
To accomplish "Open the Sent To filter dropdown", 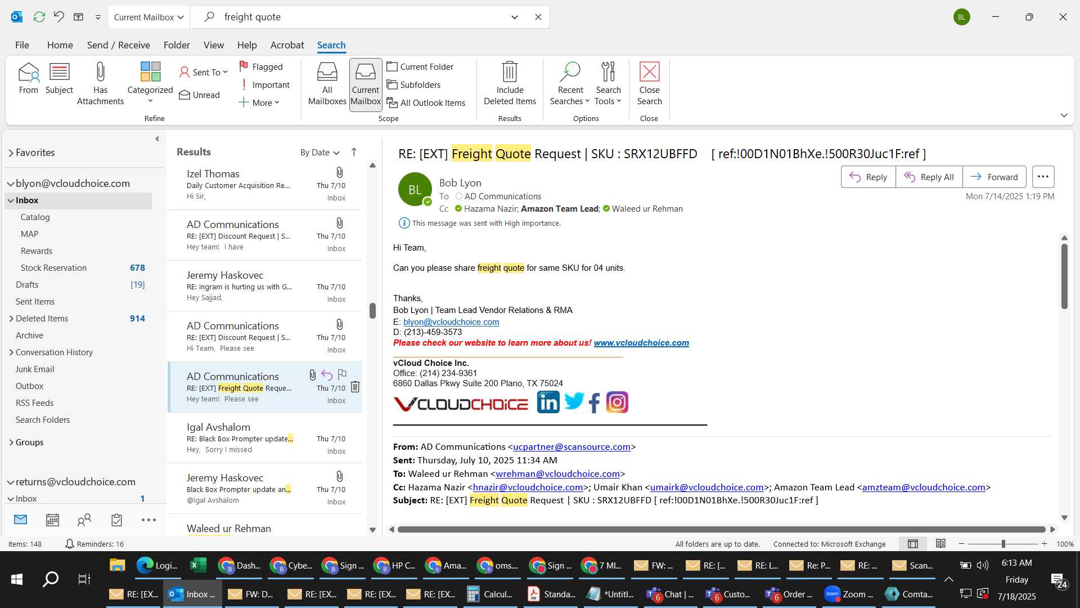I will [204, 72].
